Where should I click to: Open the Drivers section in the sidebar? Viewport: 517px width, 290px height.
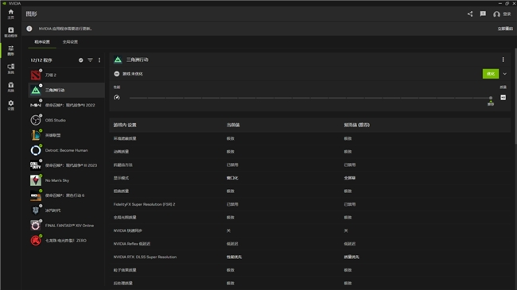(11, 32)
